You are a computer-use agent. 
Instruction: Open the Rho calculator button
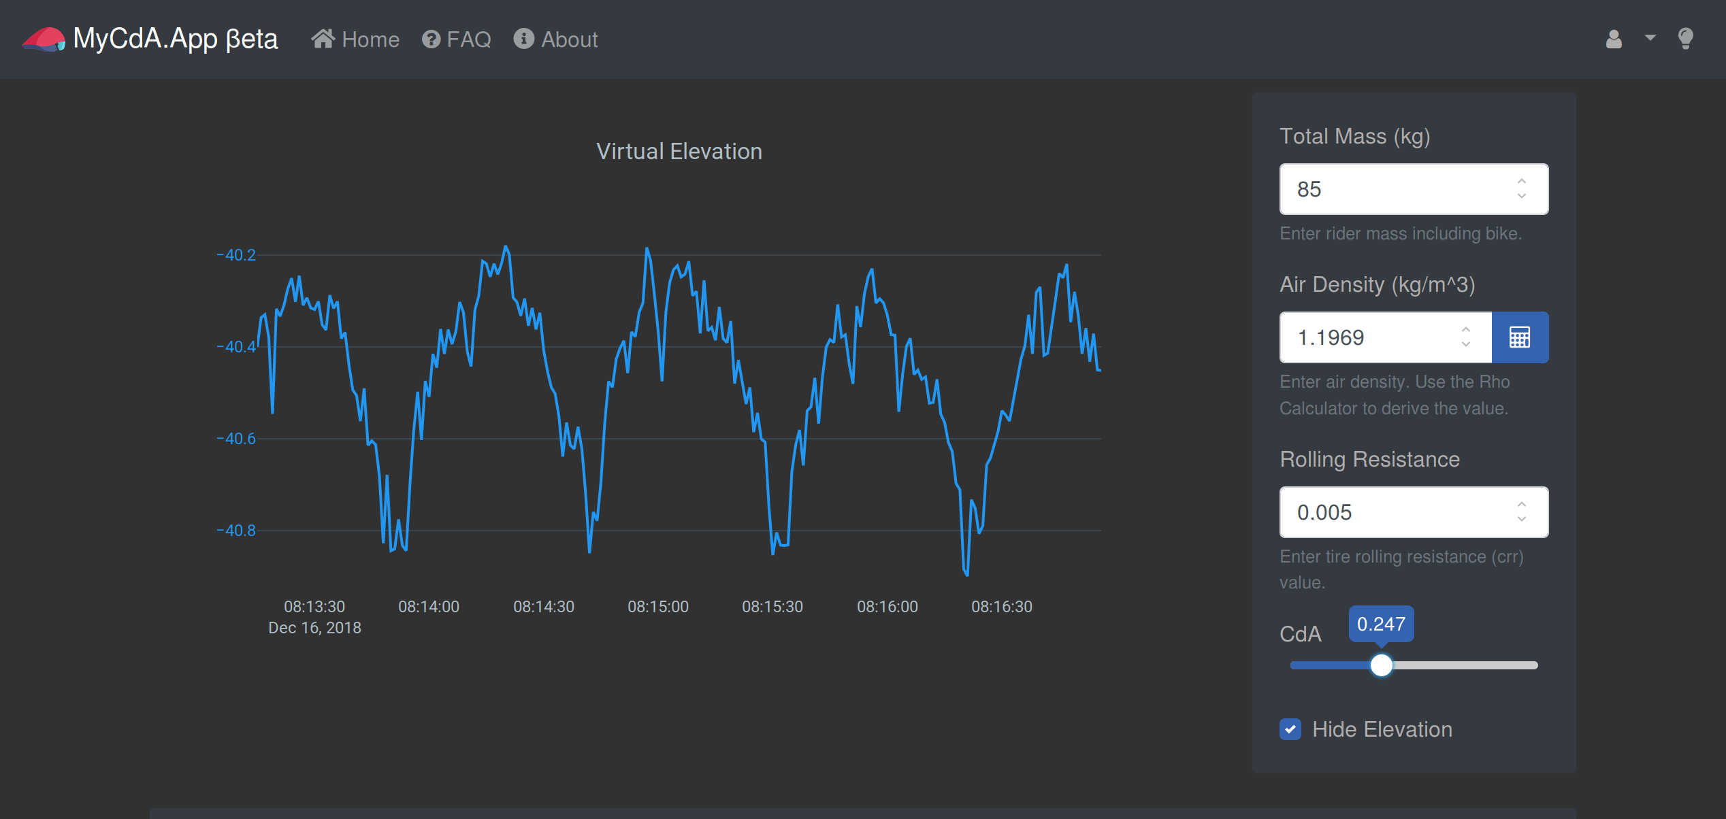coord(1520,337)
